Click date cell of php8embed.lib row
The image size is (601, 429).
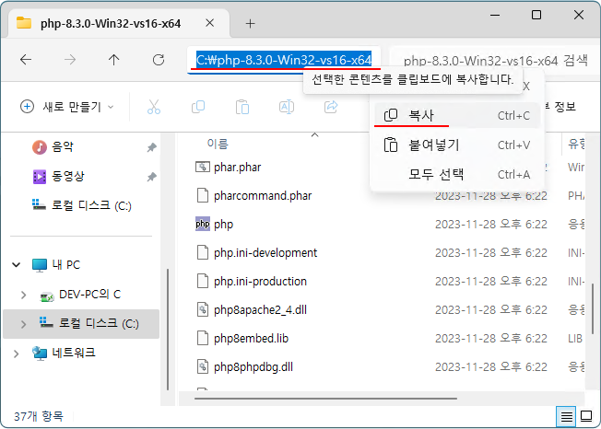click(491, 338)
